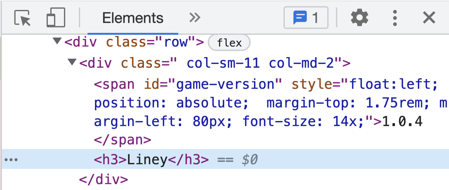This screenshot has width=449, height=190.
Task: Activate the inspect element picker tool
Action: 22,18
